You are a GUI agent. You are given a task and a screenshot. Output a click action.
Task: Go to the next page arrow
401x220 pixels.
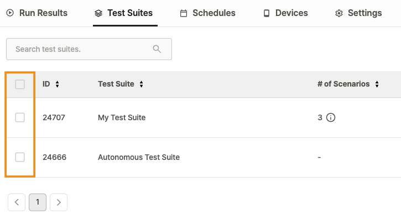click(x=59, y=202)
